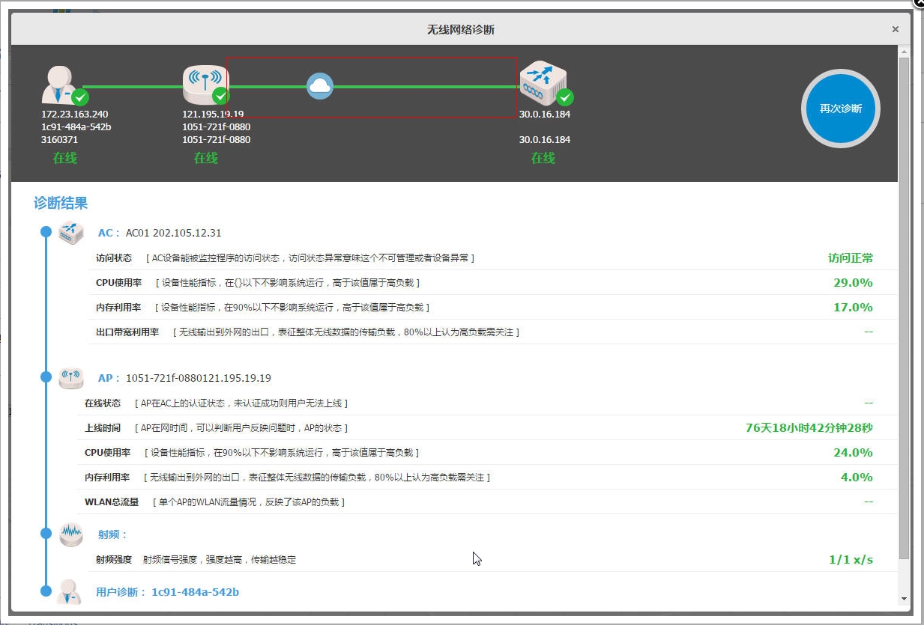924x625 pixels.
Task: Click the cloud icon on the topology link
Action: coord(320,87)
